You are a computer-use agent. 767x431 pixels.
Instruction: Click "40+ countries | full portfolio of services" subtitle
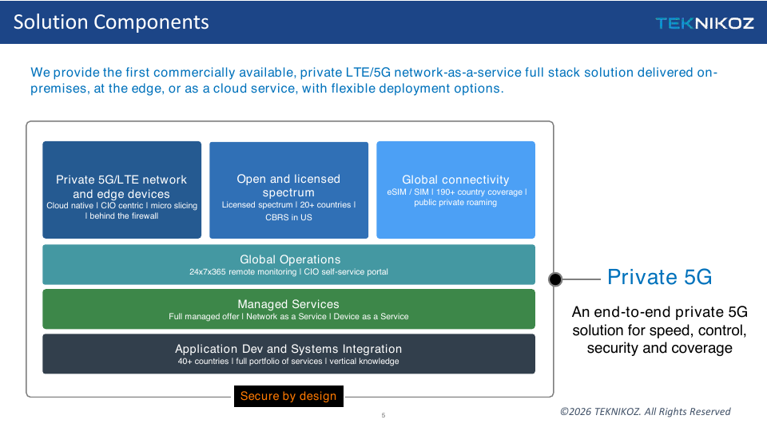pos(250,361)
